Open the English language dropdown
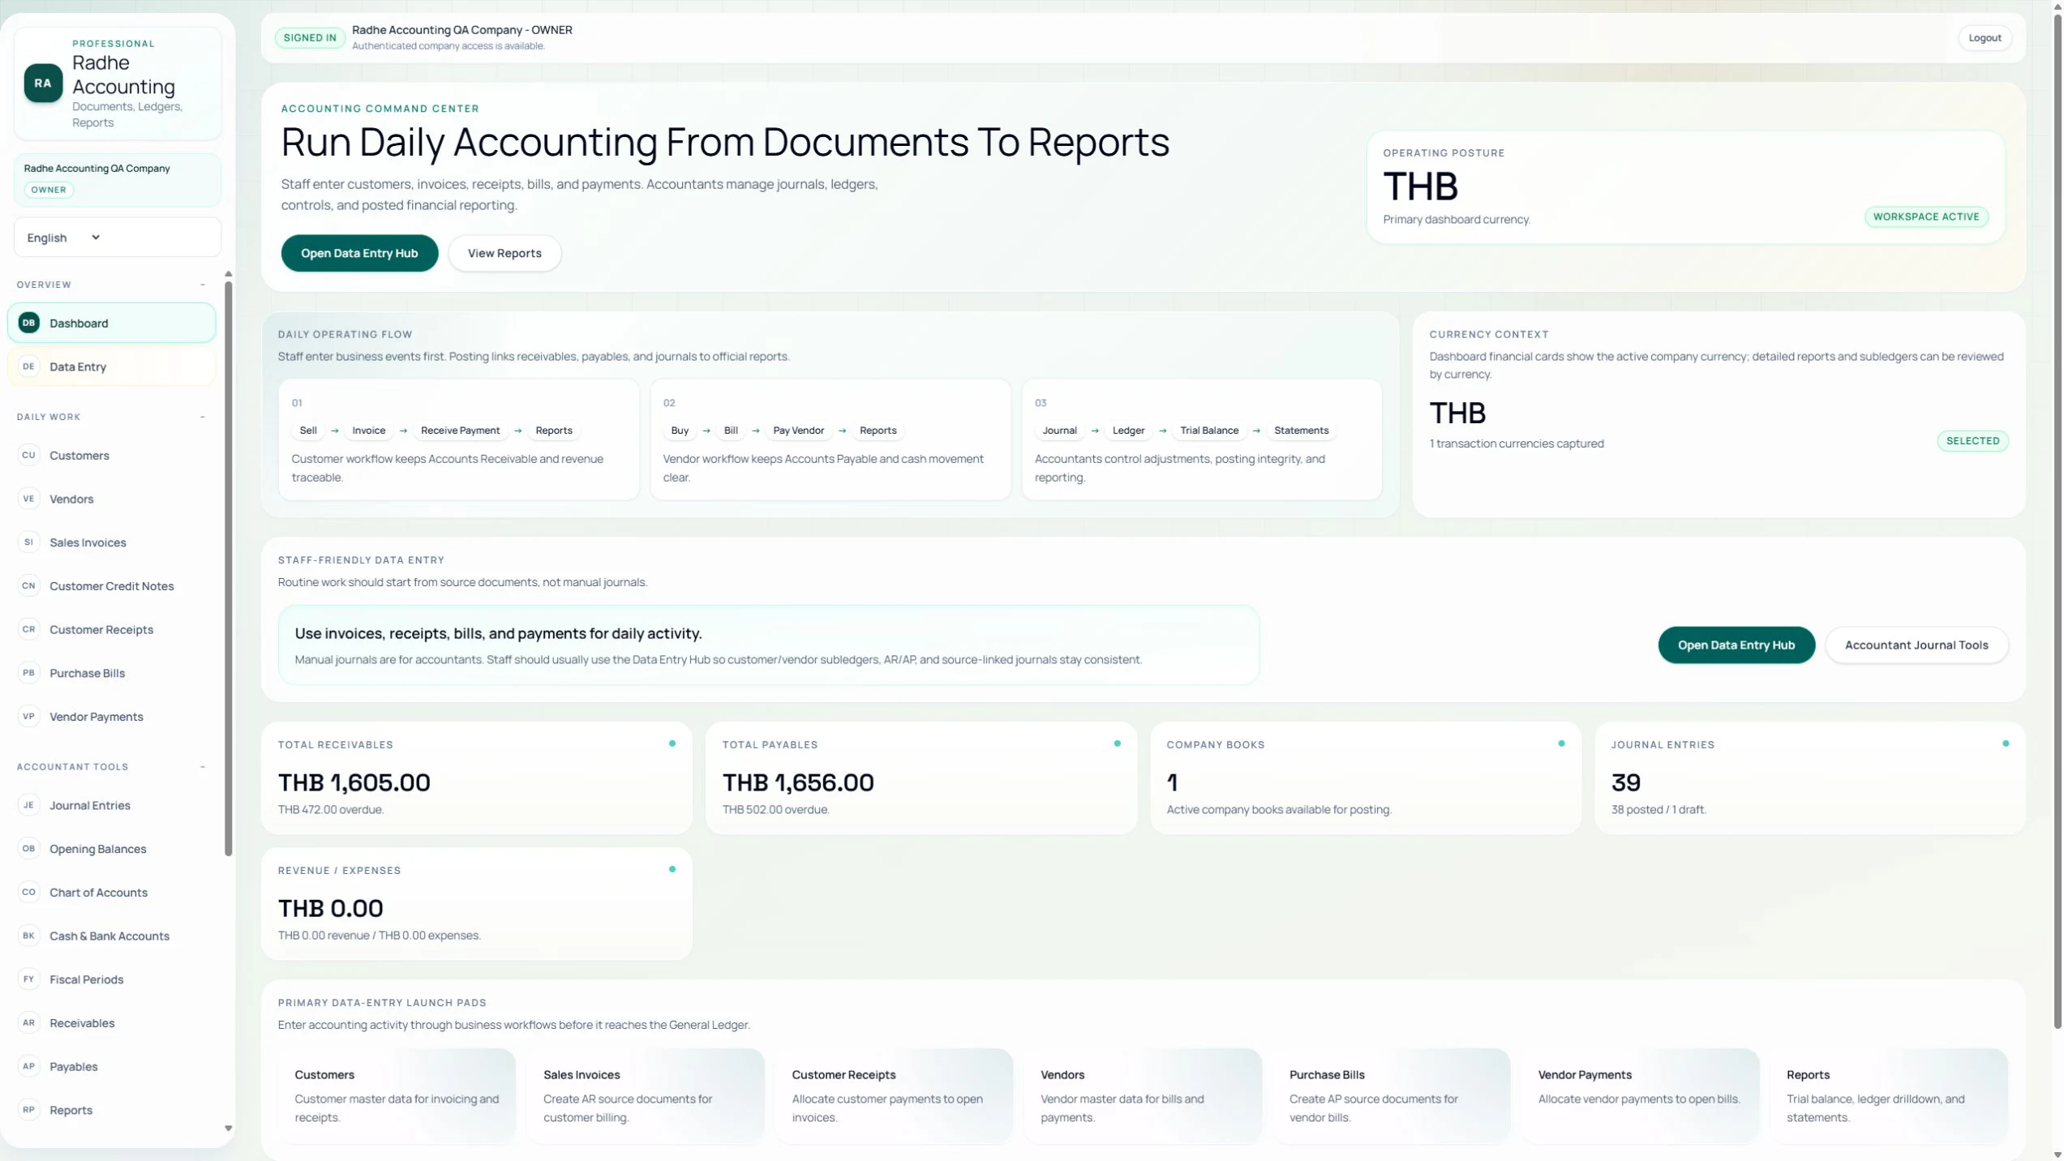Viewport: 2064px width, 1161px height. pos(118,238)
